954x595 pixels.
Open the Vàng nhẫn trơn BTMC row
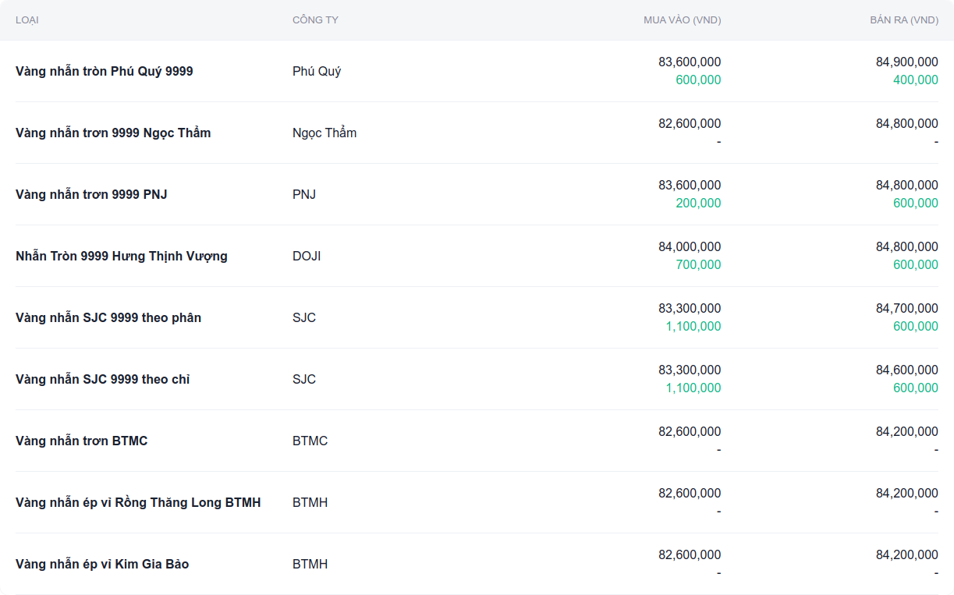pyautogui.click(x=82, y=441)
